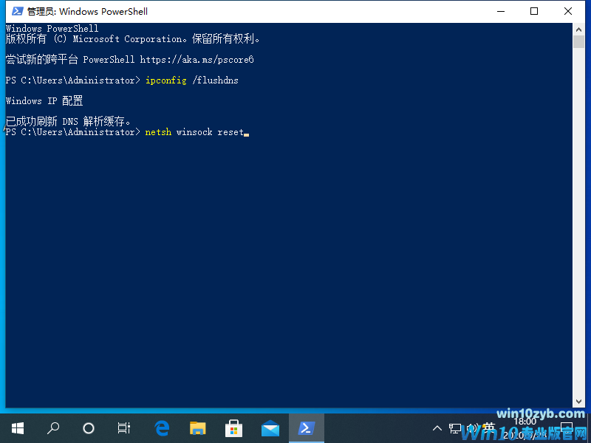Click the PowerShell taskbar icon
591x443 pixels.
pyautogui.click(x=306, y=428)
